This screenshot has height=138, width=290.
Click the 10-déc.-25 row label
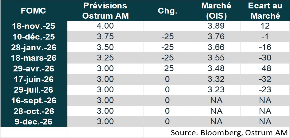33,37
